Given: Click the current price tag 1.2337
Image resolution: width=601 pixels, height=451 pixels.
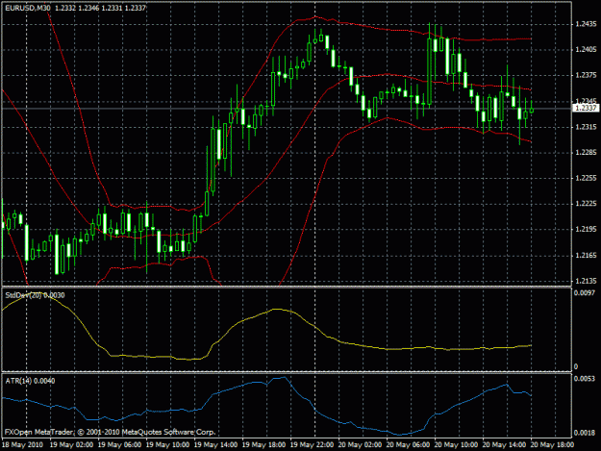Looking at the screenshot, I should click(586, 108).
